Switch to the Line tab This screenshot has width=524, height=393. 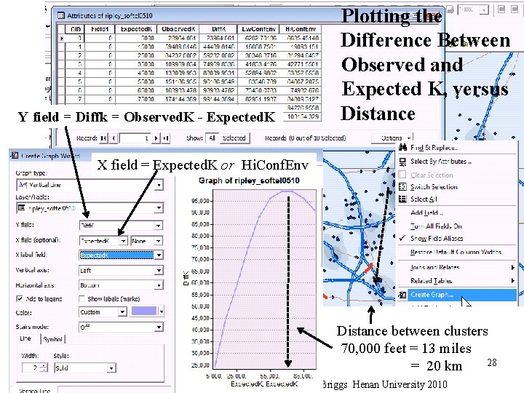[x=25, y=338]
